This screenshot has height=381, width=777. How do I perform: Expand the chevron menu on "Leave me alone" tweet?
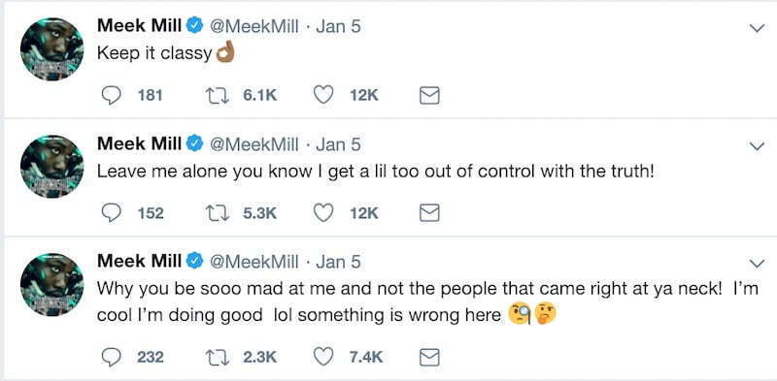tap(757, 146)
